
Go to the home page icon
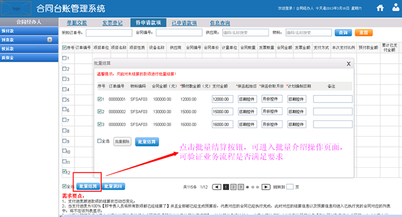point(380,8)
